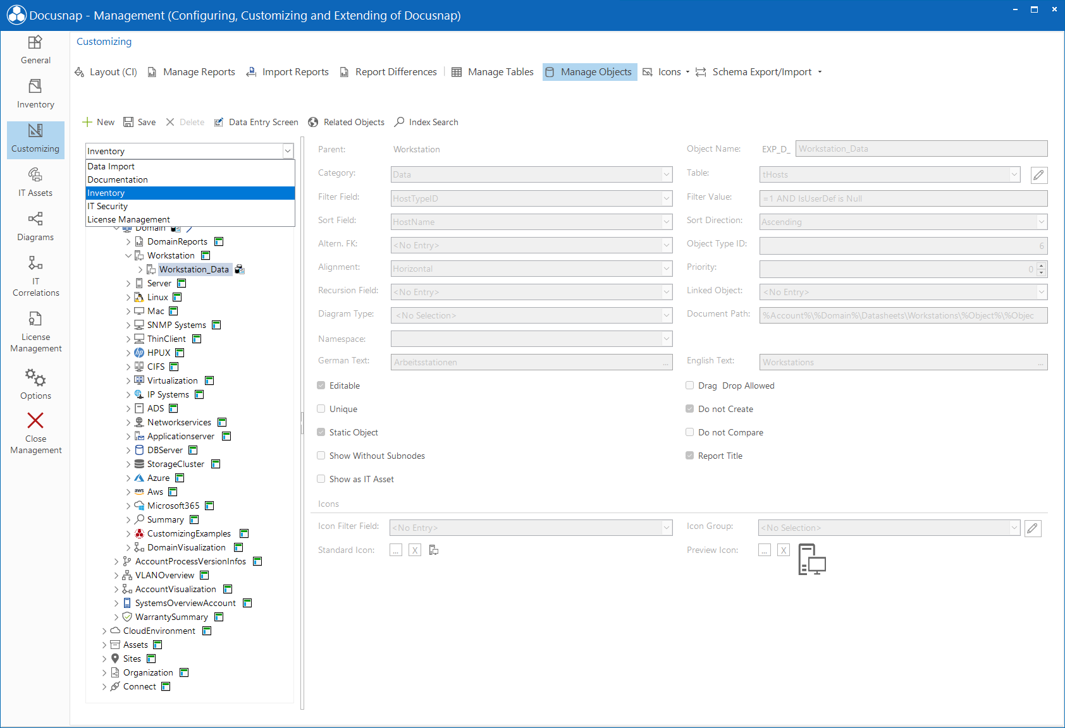The width and height of the screenshot is (1065, 728).
Task: Enable the Unique checkbox
Action: (x=321, y=409)
